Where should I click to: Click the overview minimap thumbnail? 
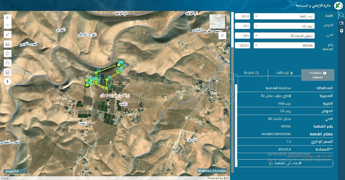[218, 22]
